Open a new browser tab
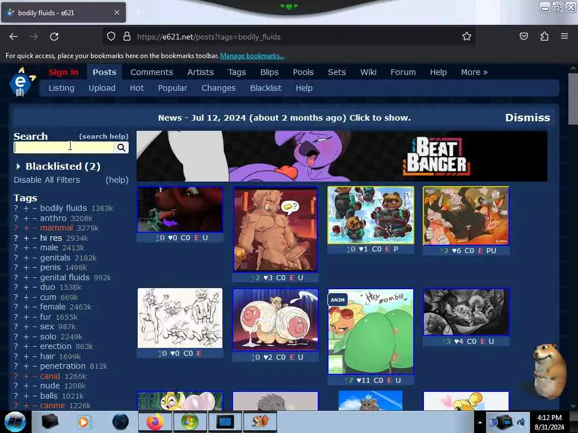 coord(138,13)
